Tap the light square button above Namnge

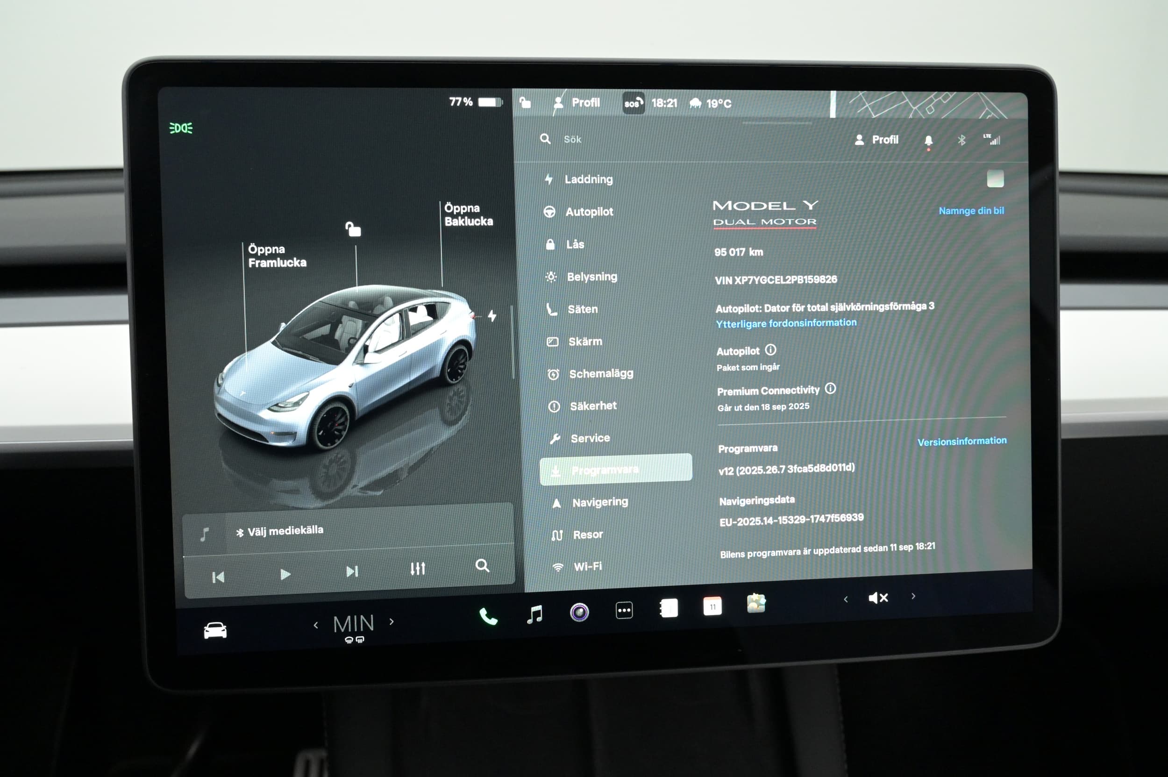click(995, 178)
